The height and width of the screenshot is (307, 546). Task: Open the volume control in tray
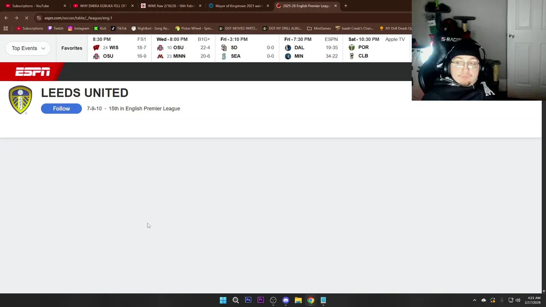pyautogui.click(x=518, y=300)
